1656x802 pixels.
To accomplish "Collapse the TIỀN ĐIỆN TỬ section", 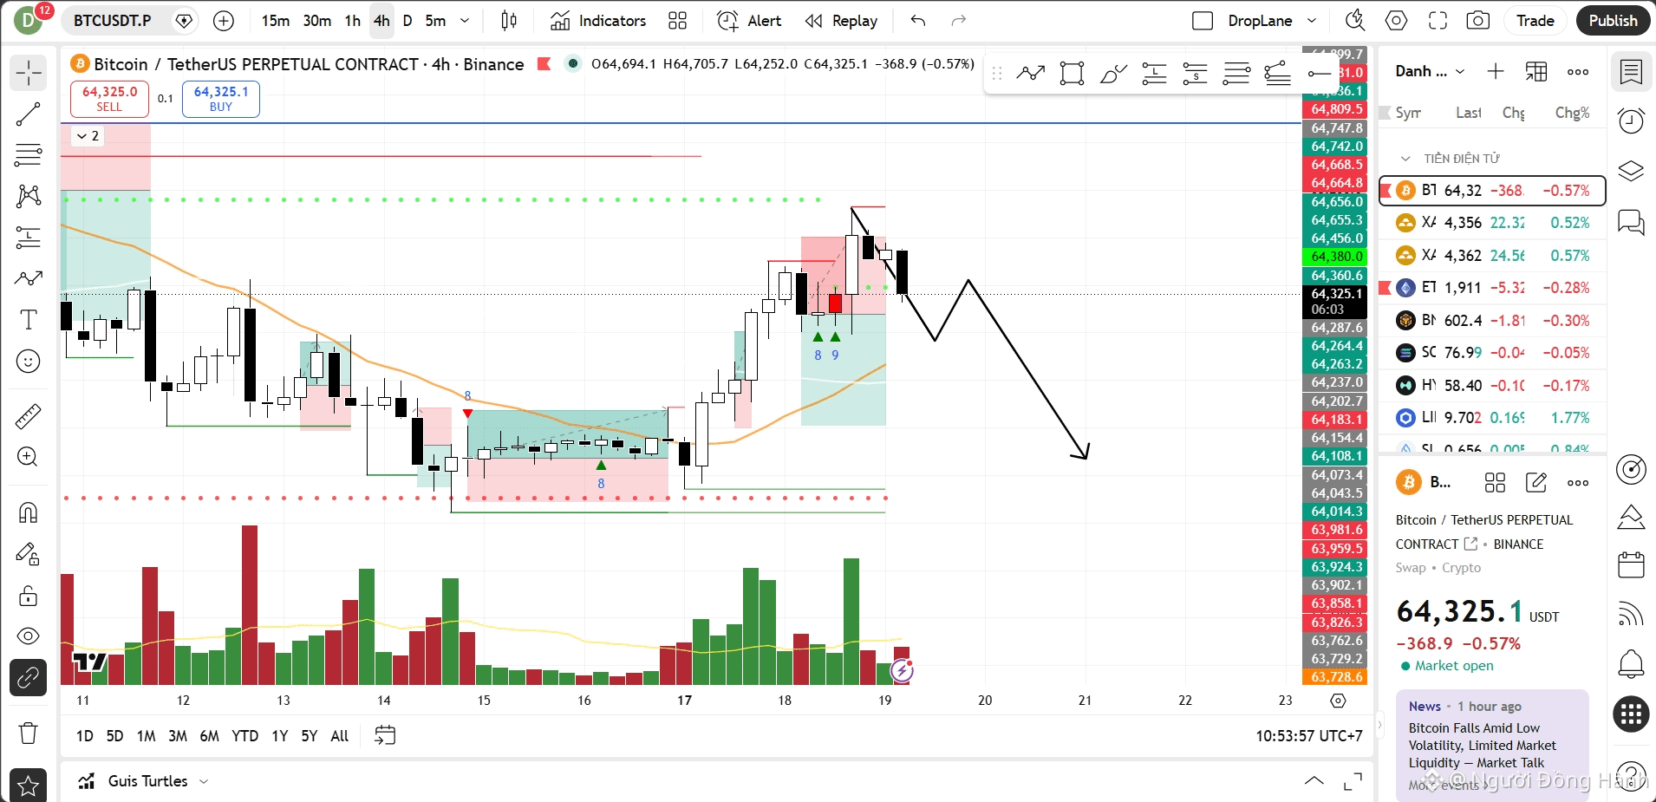I will [1405, 159].
